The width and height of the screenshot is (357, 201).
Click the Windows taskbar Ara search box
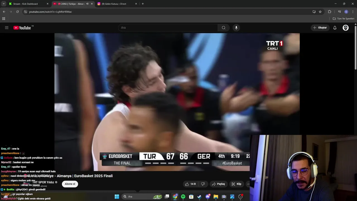[143, 197]
